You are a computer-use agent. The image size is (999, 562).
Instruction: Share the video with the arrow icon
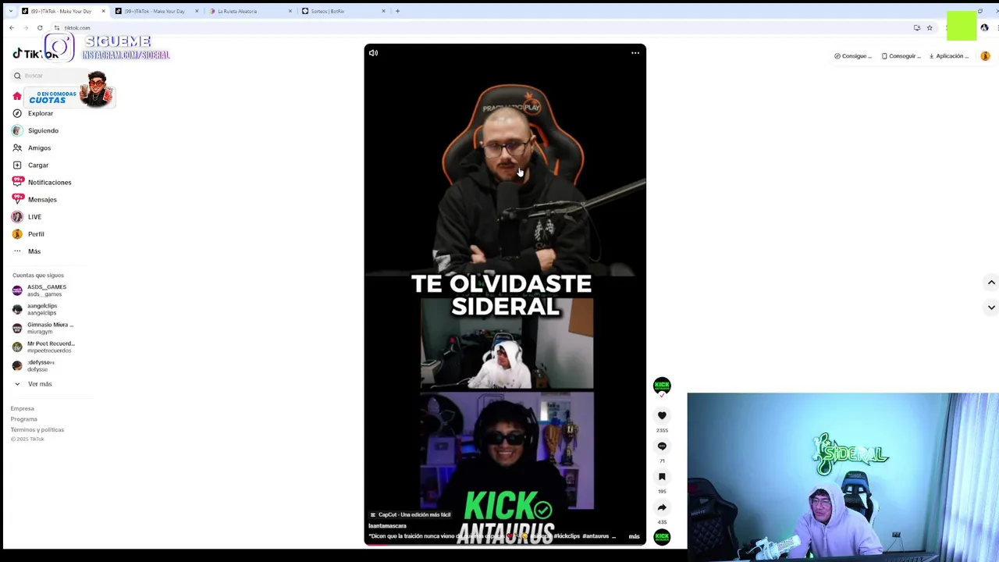[662, 507]
